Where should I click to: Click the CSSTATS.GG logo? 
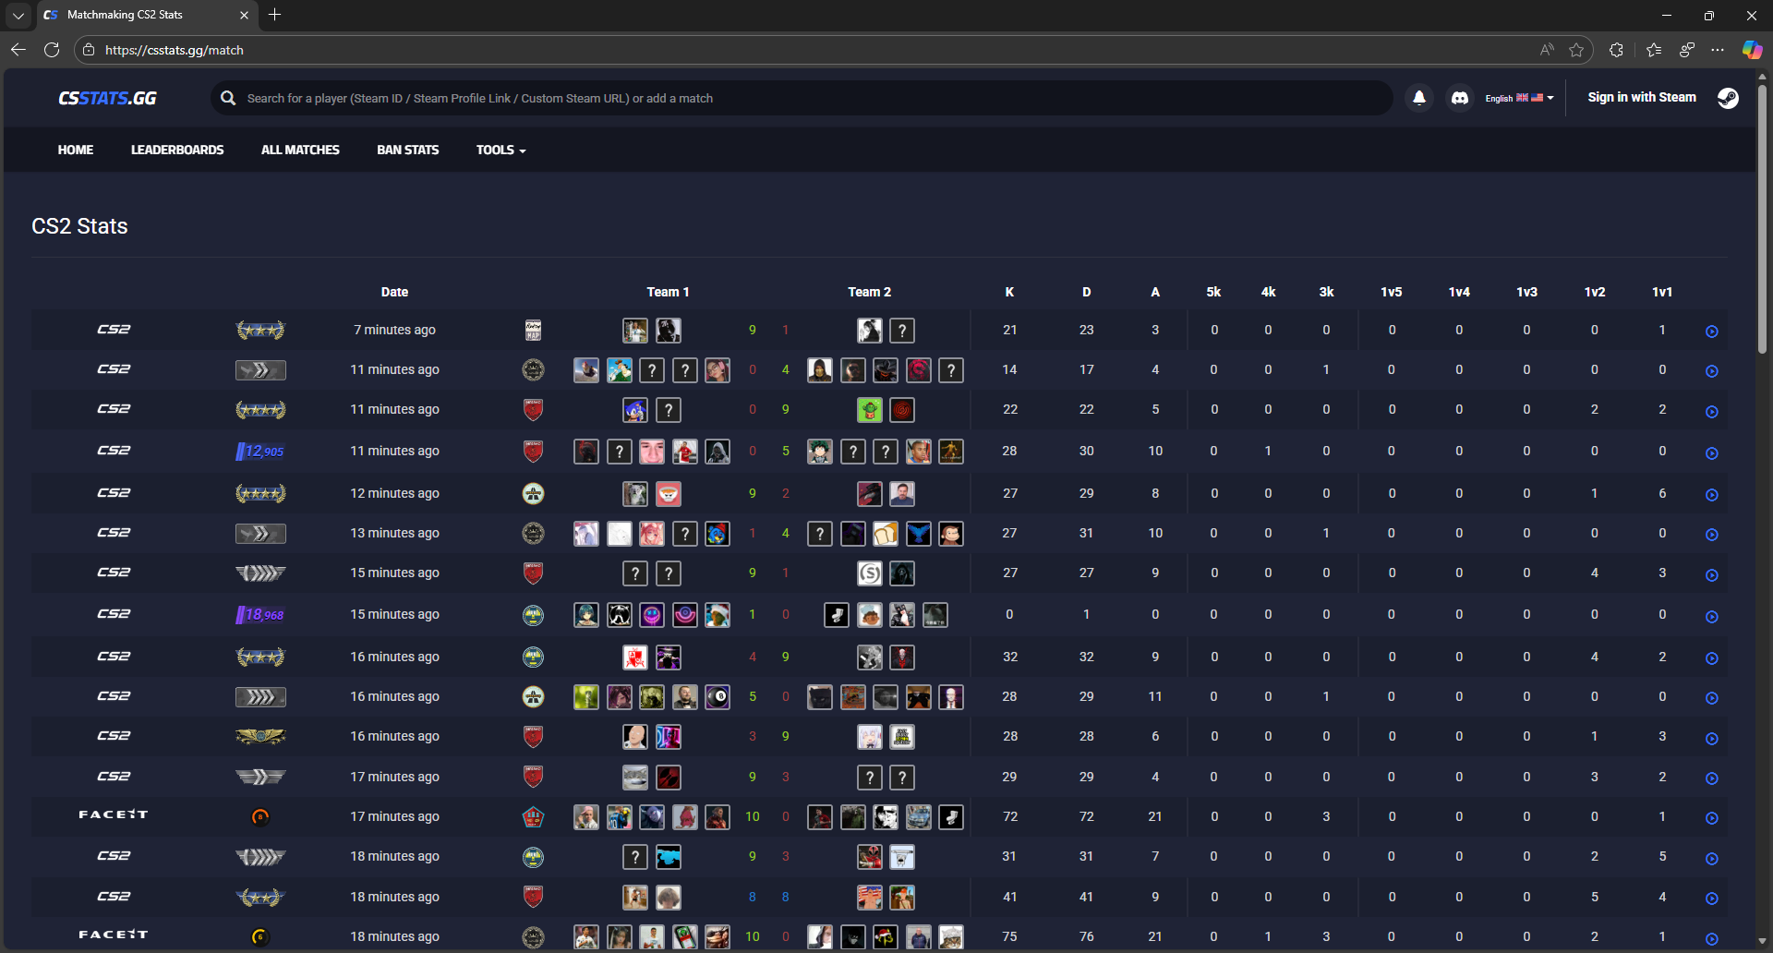[107, 98]
